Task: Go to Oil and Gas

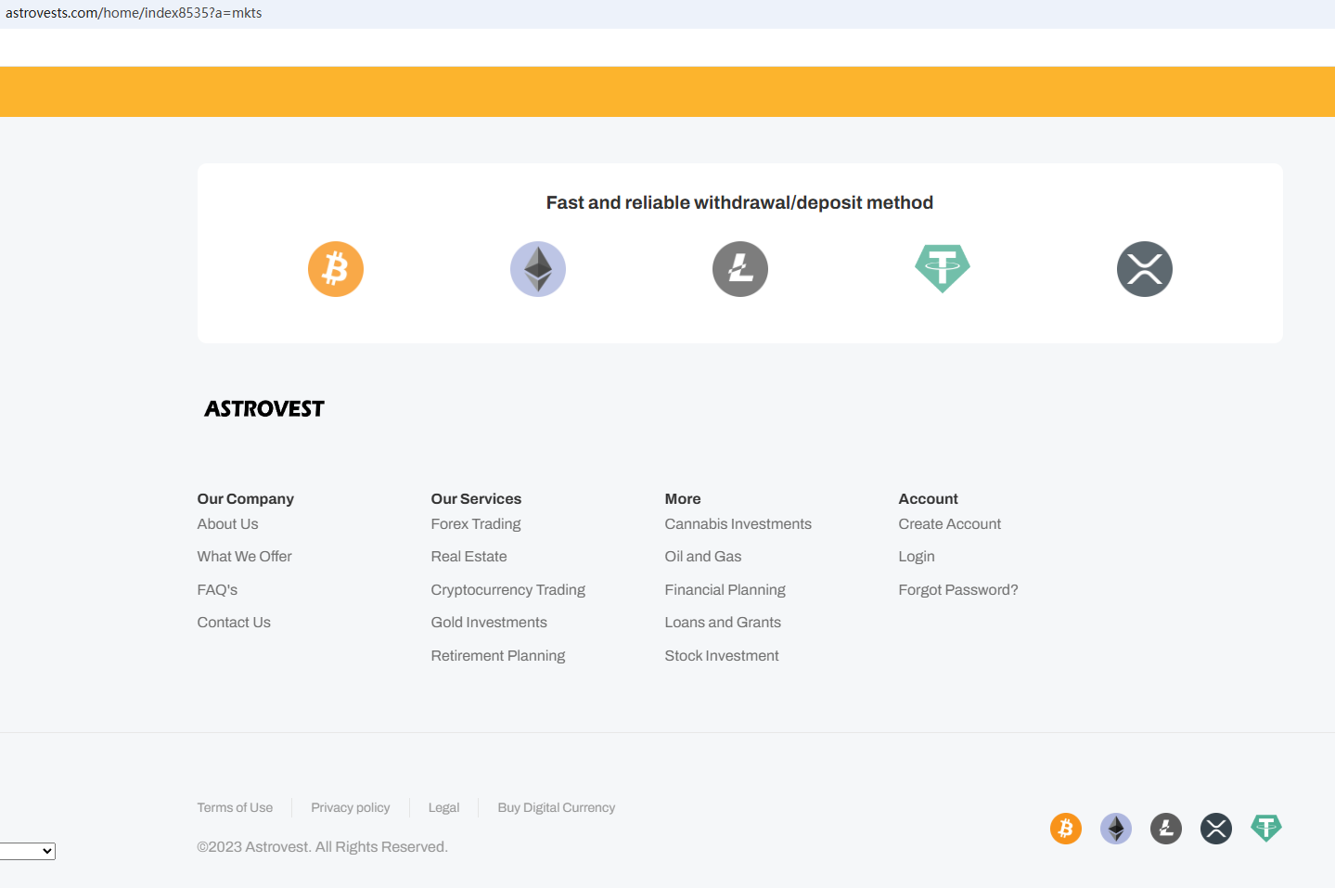Action: coord(703,557)
